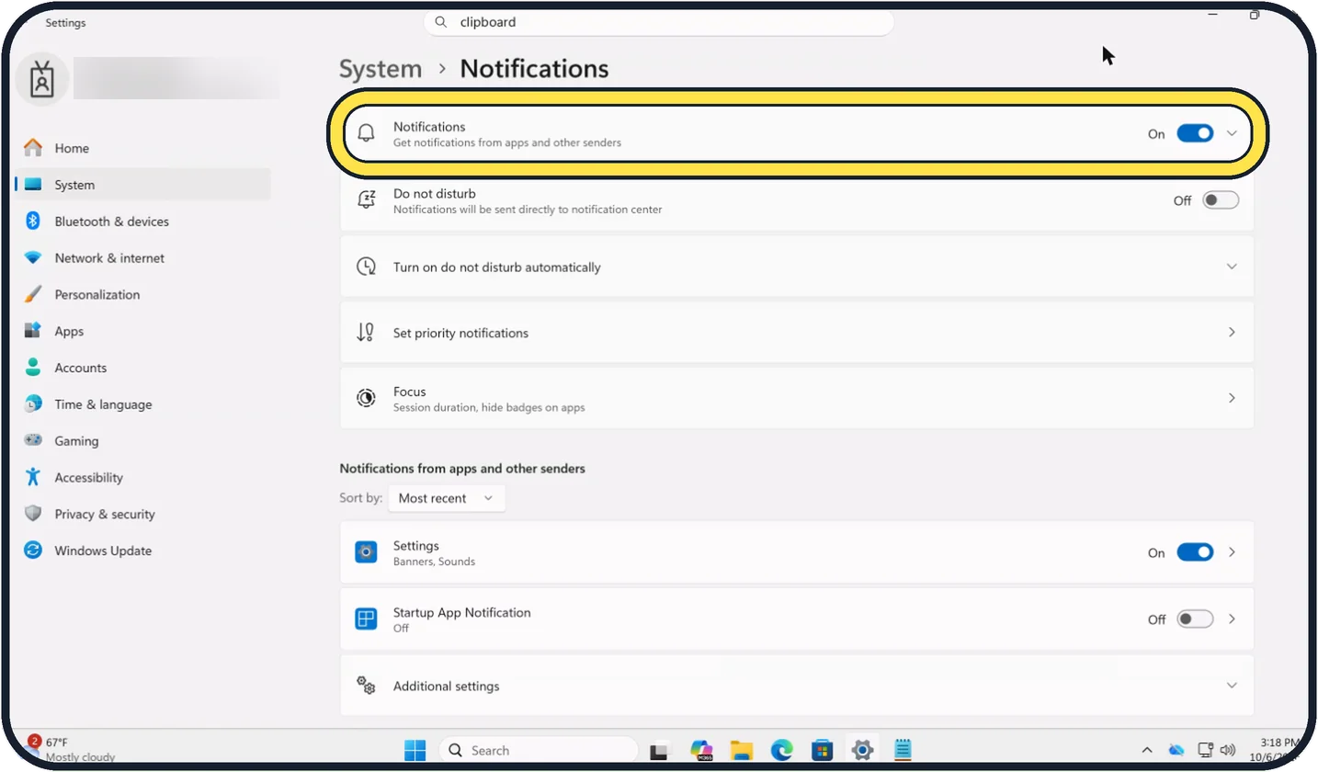Toggle notifications for Settings app
The height and width of the screenshot is (772, 1318).
point(1195,552)
